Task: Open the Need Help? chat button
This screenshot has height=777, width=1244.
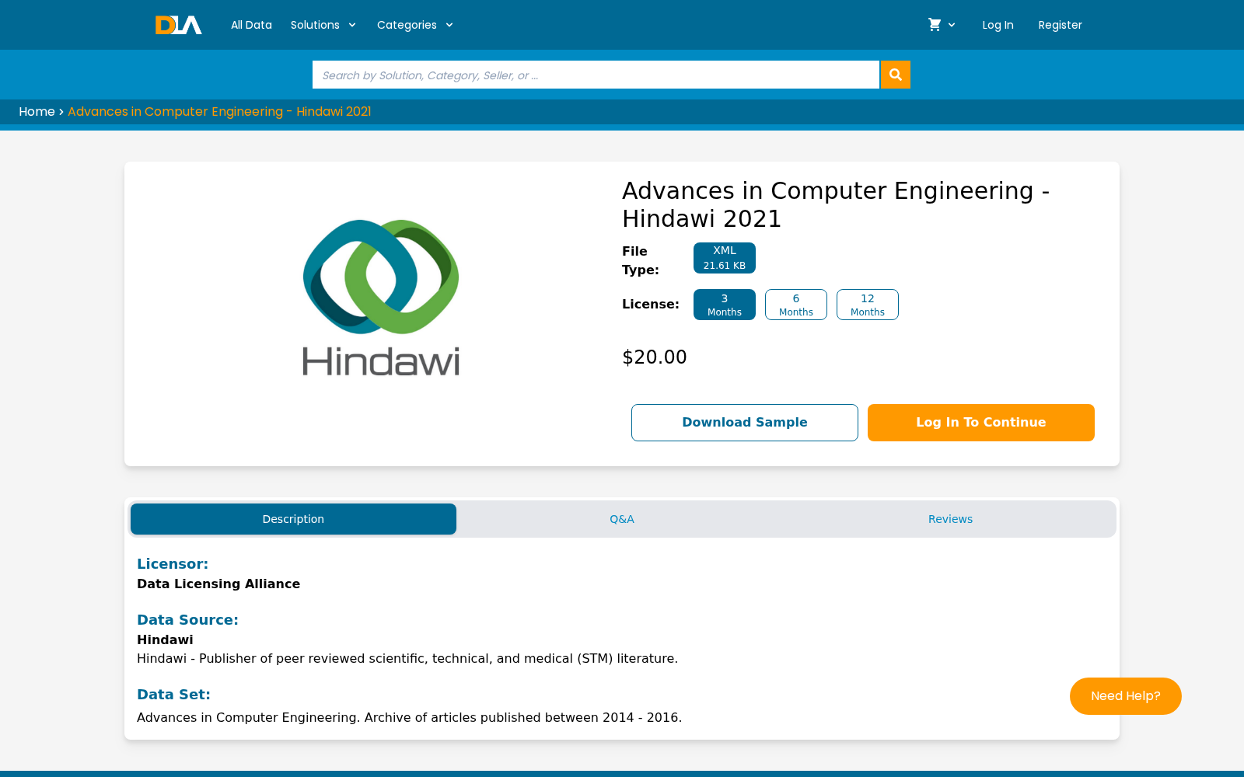Action: (x=1126, y=696)
